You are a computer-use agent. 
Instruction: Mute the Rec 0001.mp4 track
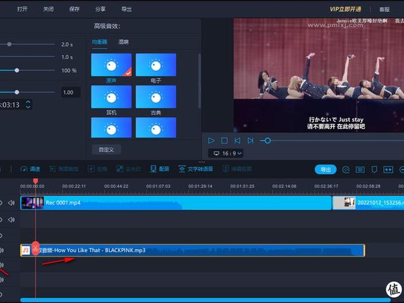(x=11, y=203)
